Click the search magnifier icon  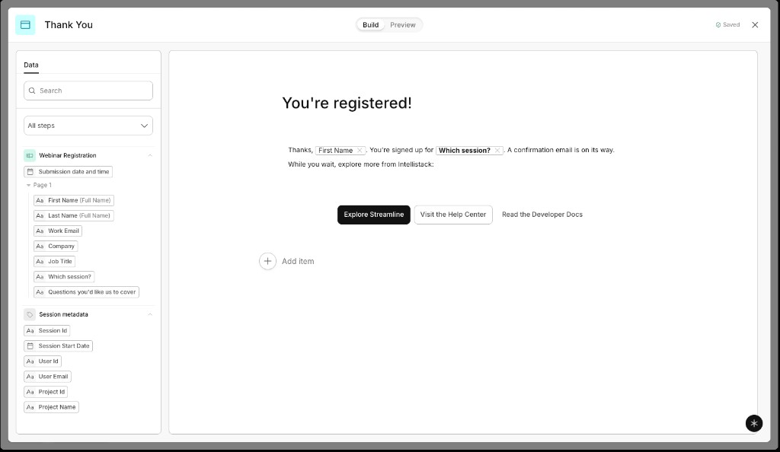[32, 91]
